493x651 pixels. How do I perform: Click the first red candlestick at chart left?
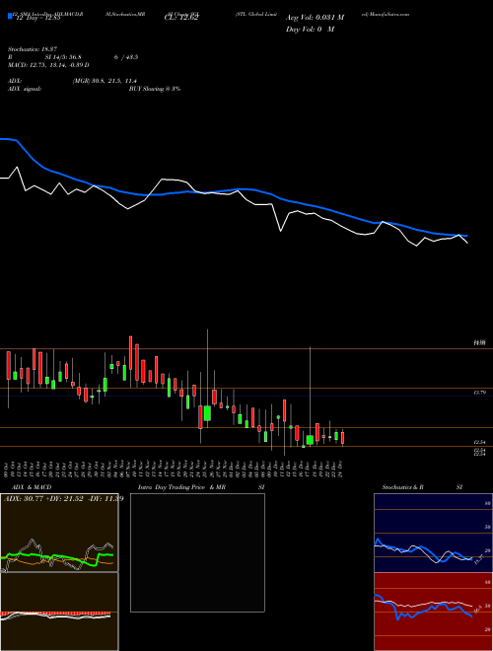pos(8,365)
